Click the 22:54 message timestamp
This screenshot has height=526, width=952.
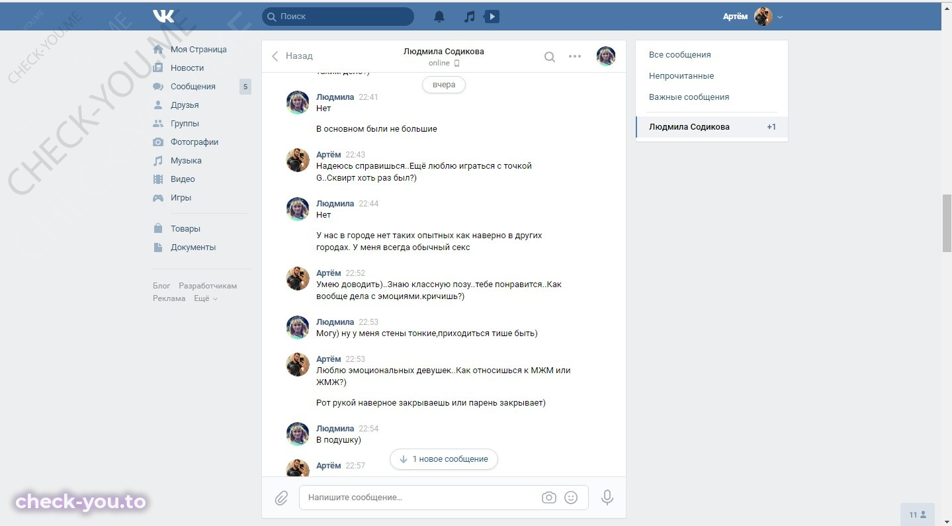tap(368, 429)
